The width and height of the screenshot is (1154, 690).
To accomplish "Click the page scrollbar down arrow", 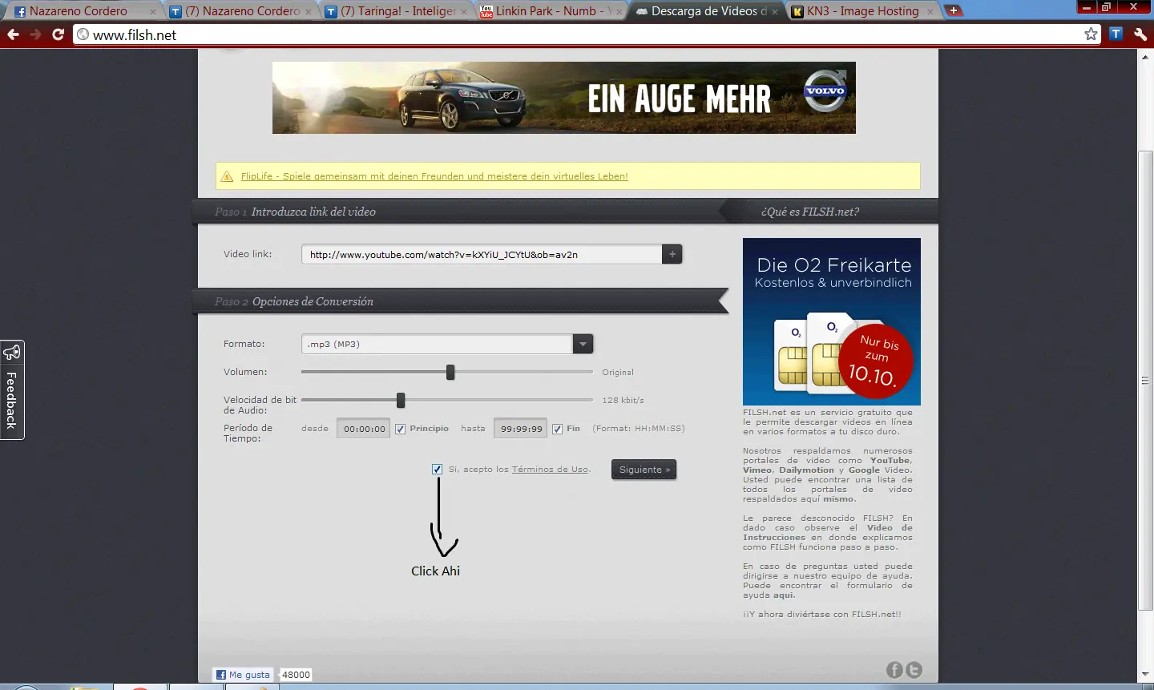I will pos(1146,676).
